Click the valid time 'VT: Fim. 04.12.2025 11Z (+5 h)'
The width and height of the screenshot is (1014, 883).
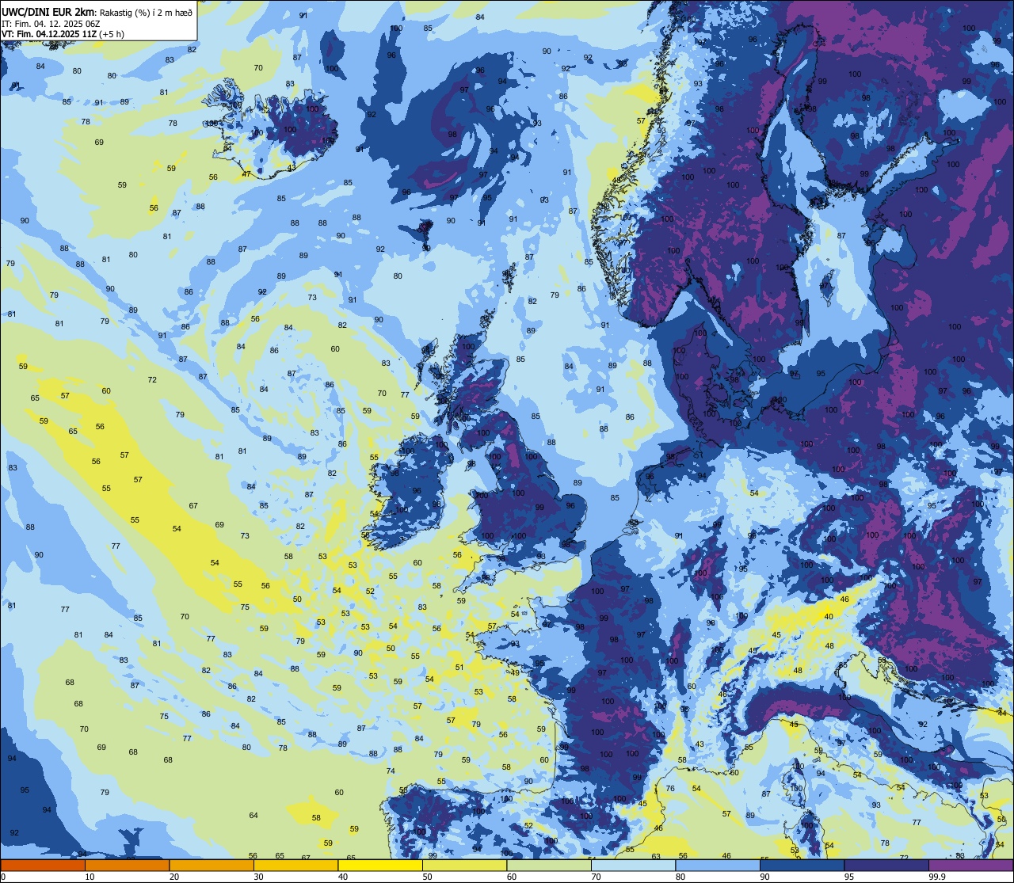(63, 33)
